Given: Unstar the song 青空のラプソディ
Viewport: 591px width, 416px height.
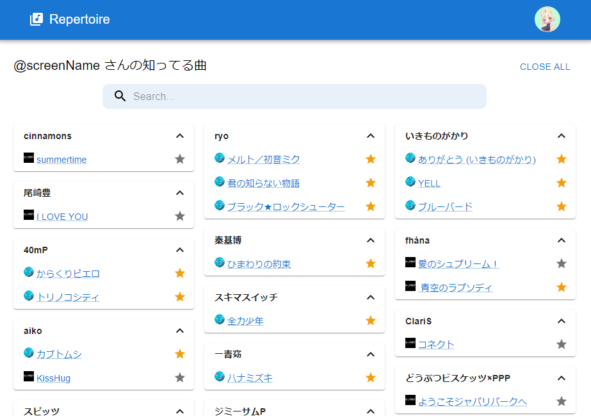Looking at the screenshot, I should 561,287.
